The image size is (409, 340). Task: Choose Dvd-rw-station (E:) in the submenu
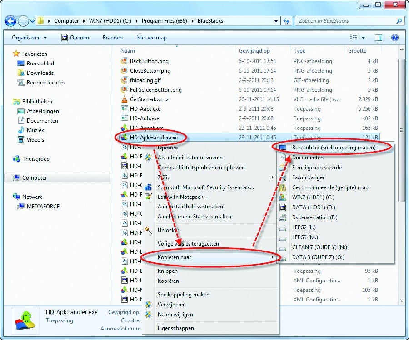click(314, 217)
